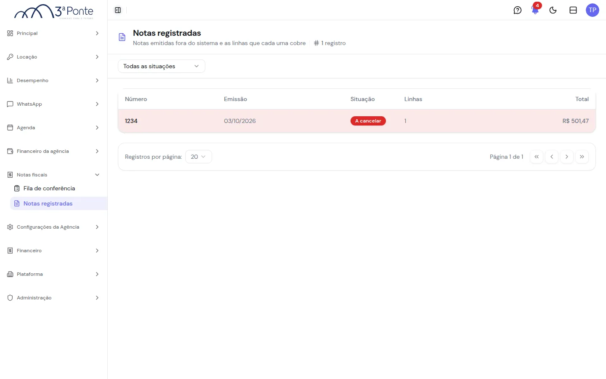
Task: Click the layout panel icon in header
Action: click(x=573, y=10)
